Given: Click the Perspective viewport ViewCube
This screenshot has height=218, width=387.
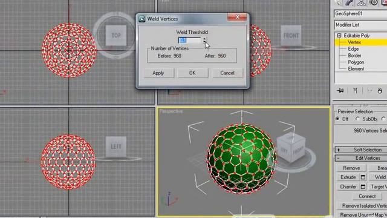Looking at the screenshot, I should [291, 148].
